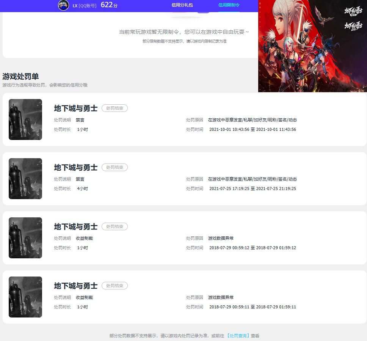Click time range 2021-07-25 17:19:25 至 21:19:25
Screen dimensions: 367x341
click(x=253, y=189)
